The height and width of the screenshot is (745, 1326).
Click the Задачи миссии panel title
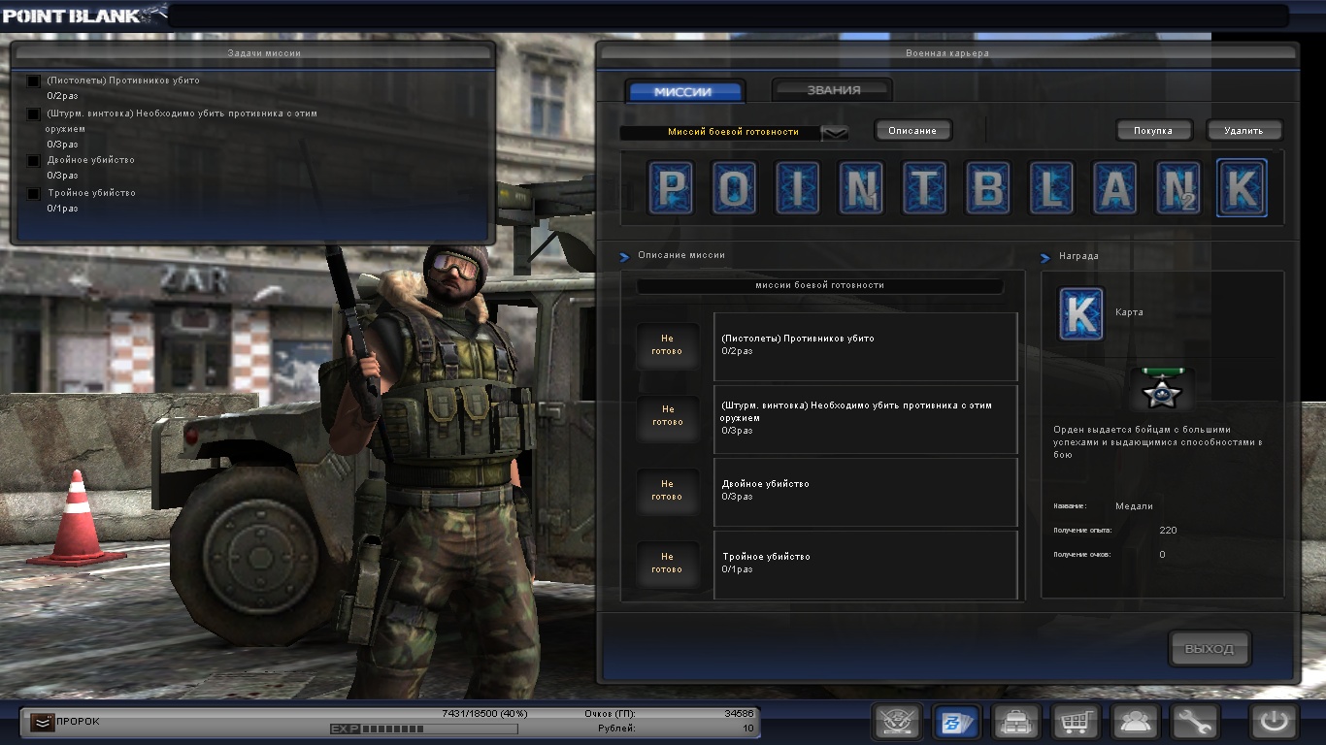click(x=264, y=53)
